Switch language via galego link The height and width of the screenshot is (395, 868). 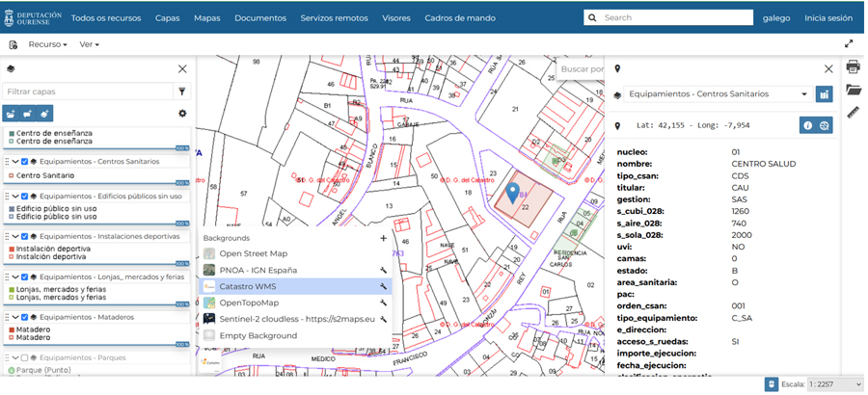click(775, 18)
